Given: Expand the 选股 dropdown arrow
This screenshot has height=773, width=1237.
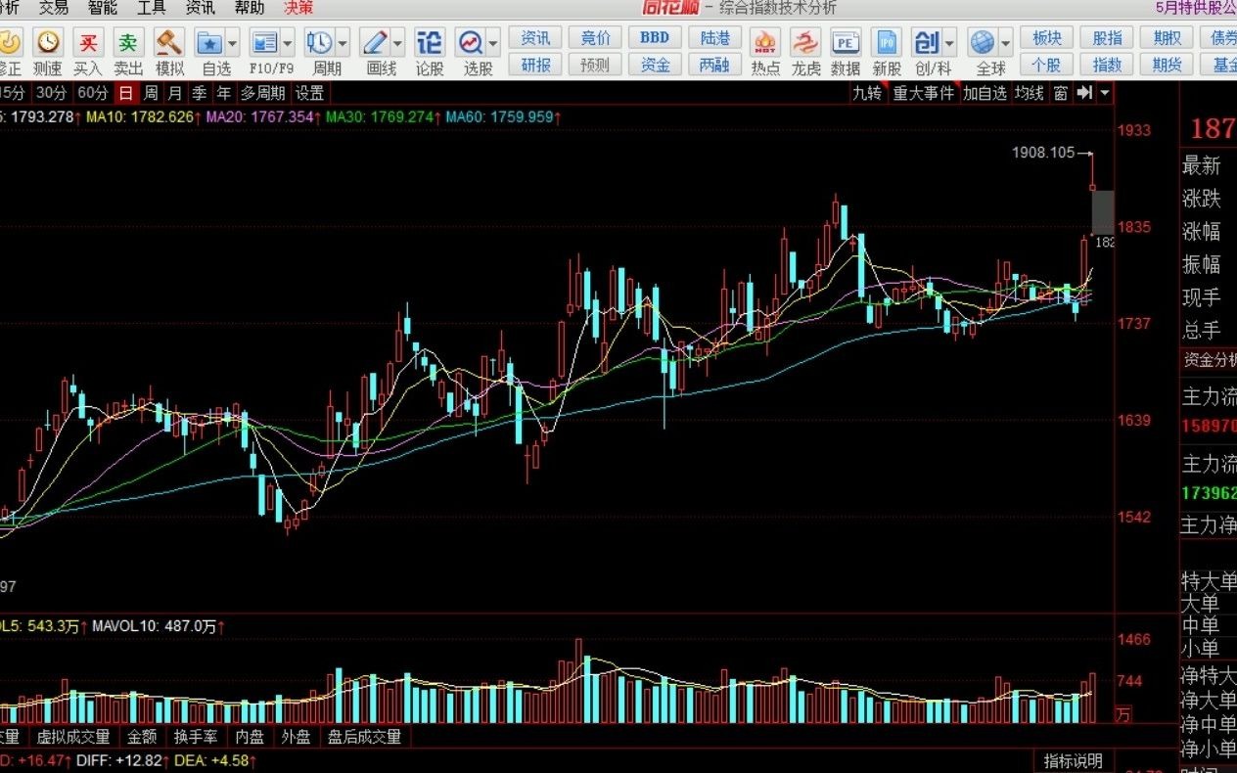Looking at the screenshot, I should coord(493,44).
